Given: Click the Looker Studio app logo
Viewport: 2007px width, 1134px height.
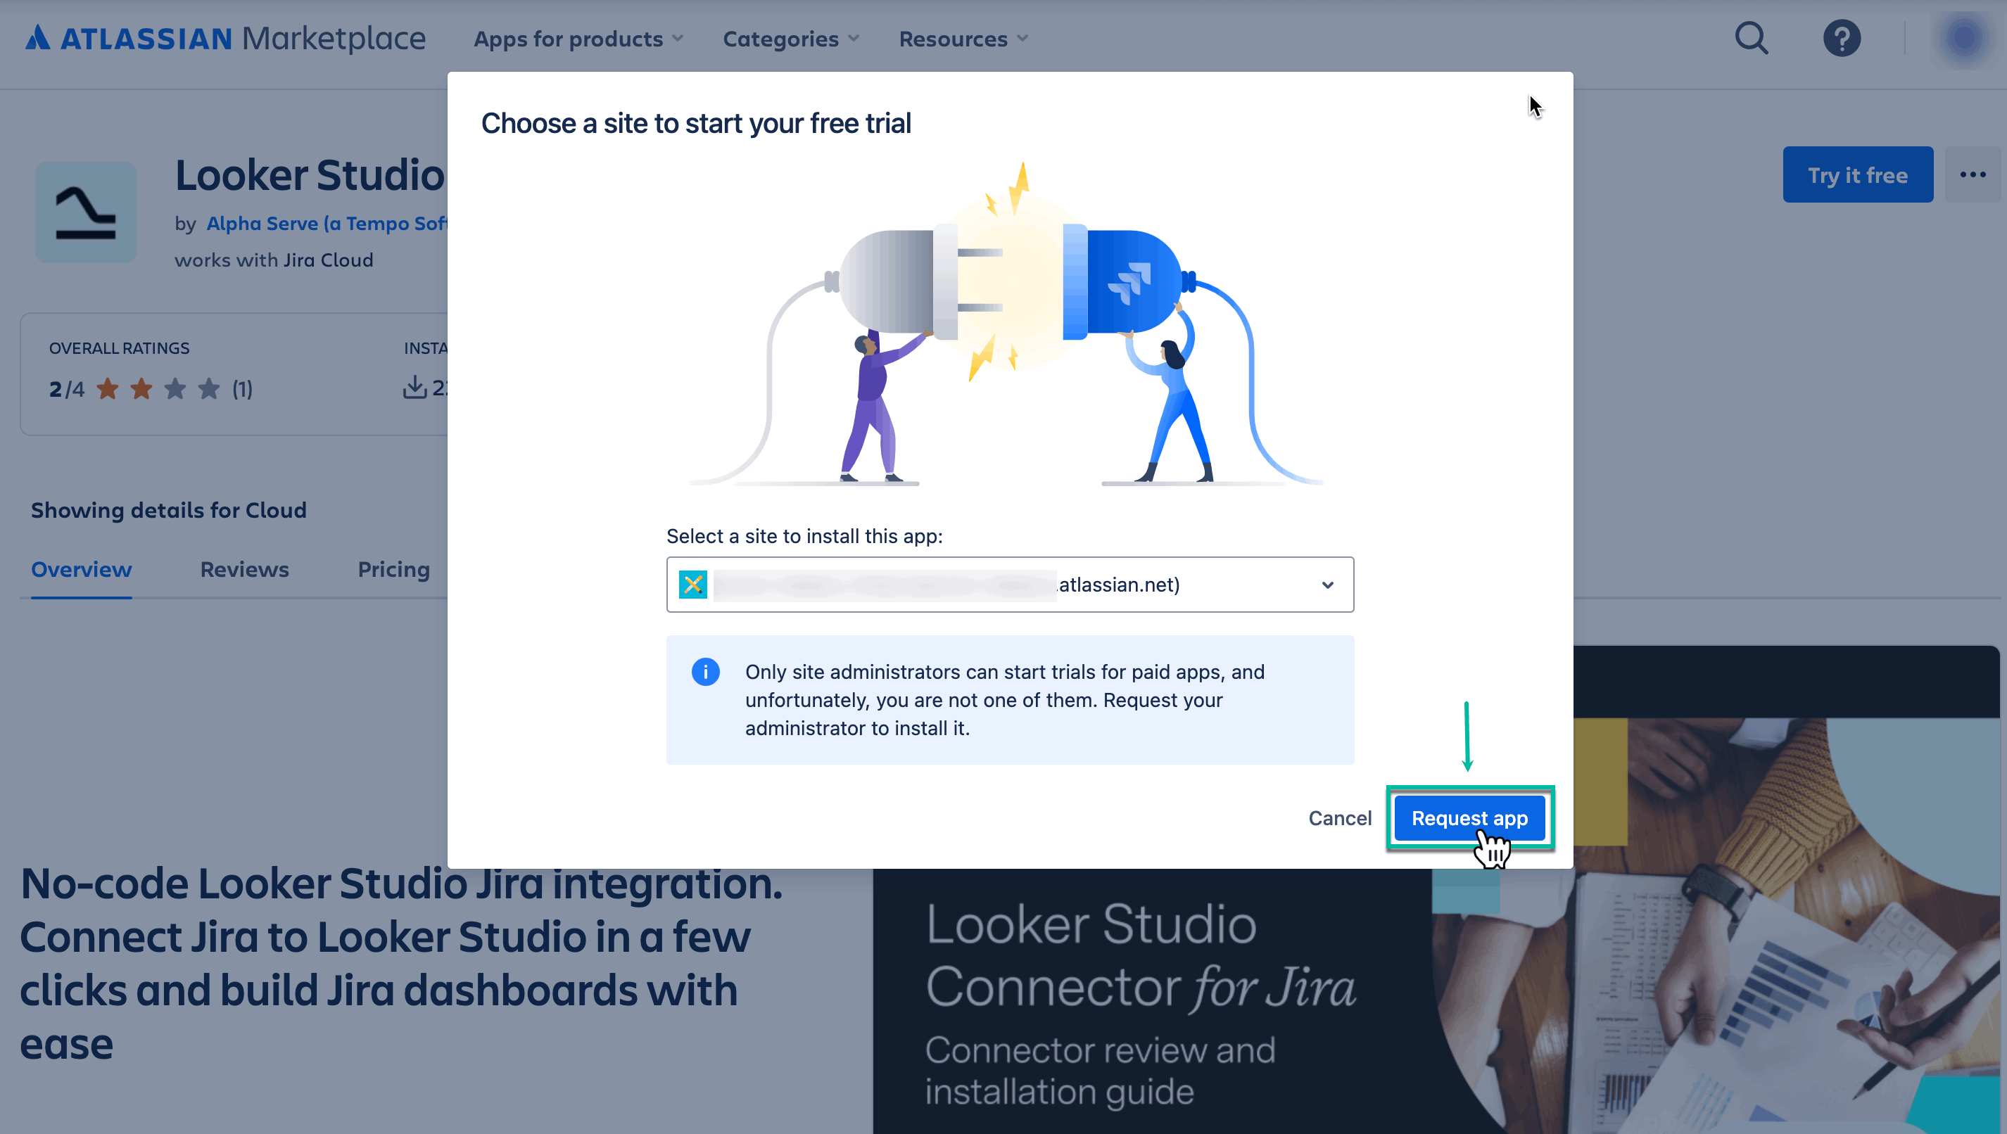Looking at the screenshot, I should tap(86, 212).
